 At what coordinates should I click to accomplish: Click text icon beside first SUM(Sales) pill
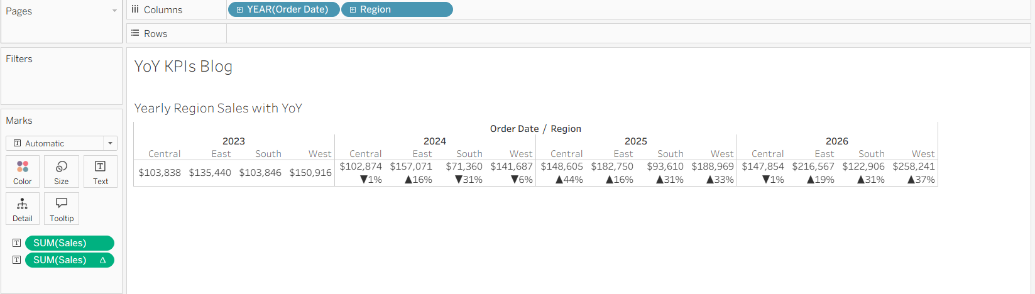click(x=17, y=243)
